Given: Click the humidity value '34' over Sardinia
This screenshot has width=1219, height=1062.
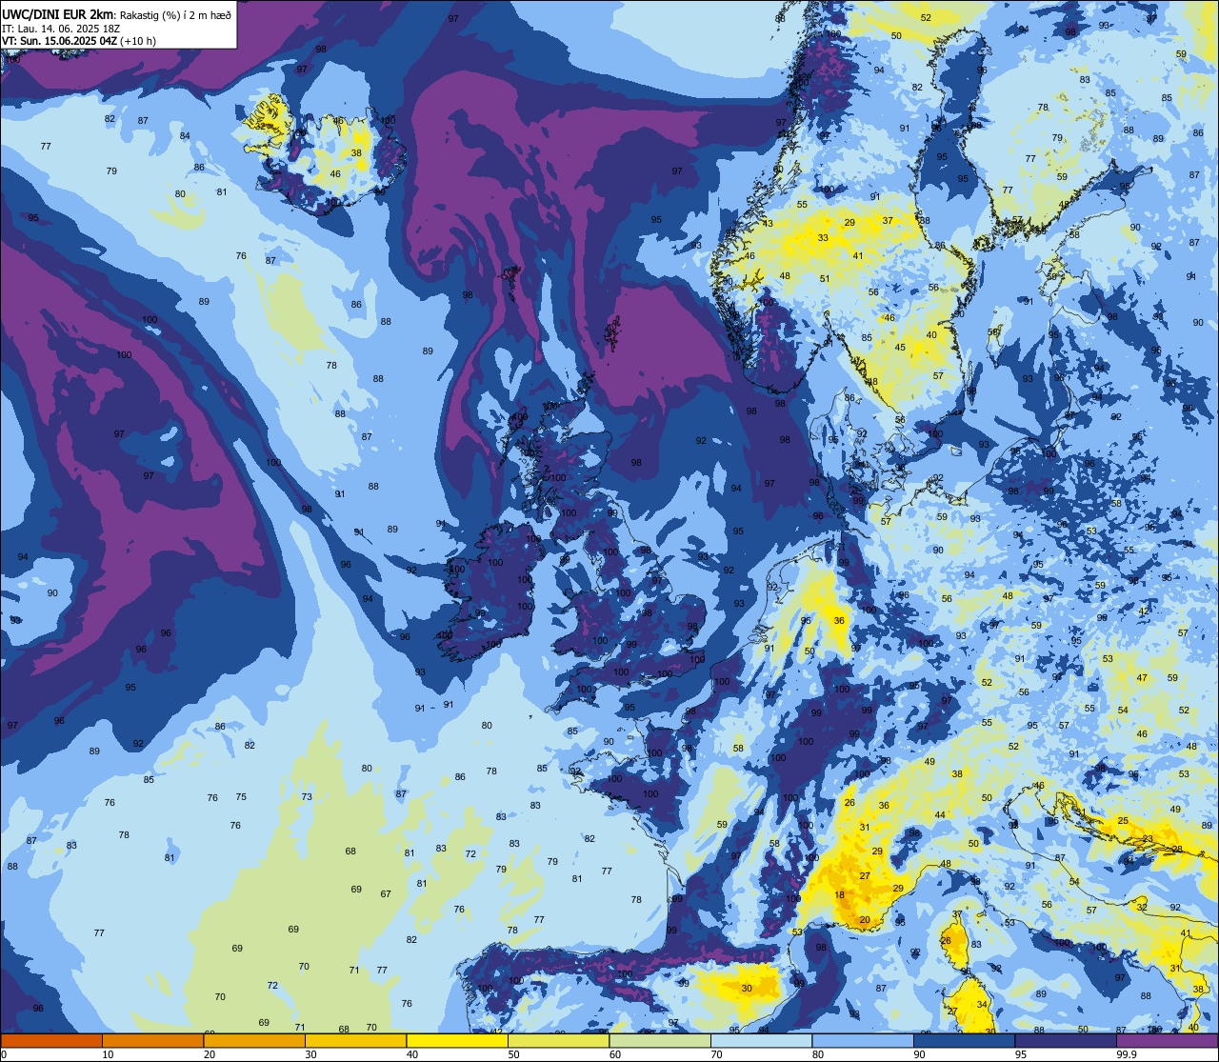Looking at the screenshot, I should coord(982,1004).
